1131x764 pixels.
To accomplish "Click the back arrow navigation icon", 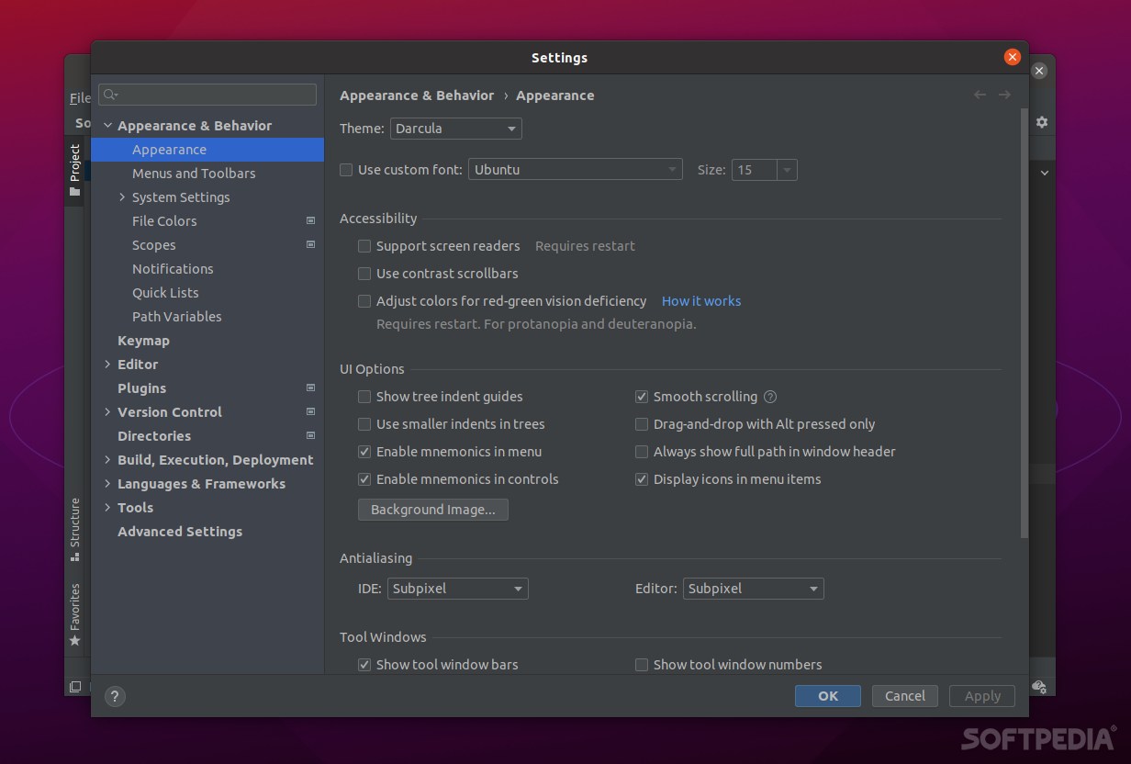I will 980,95.
